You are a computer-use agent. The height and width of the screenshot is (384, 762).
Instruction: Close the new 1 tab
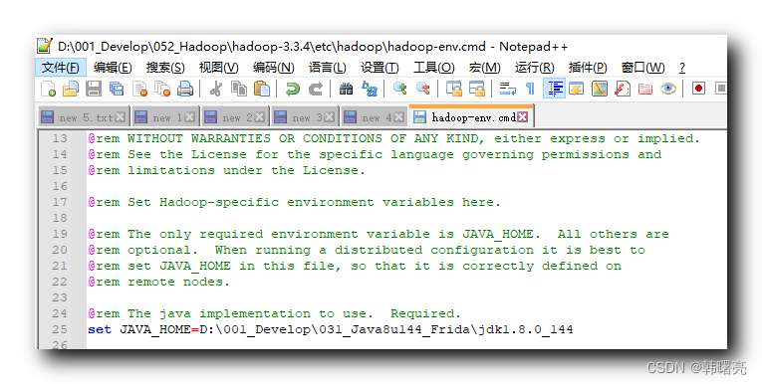pos(190,117)
